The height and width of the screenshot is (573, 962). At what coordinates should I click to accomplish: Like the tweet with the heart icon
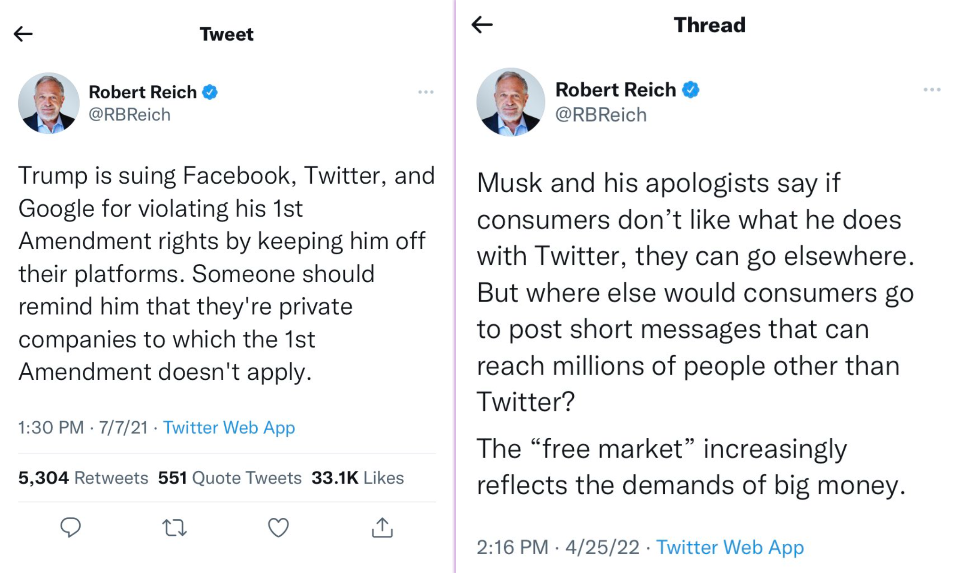[278, 528]
